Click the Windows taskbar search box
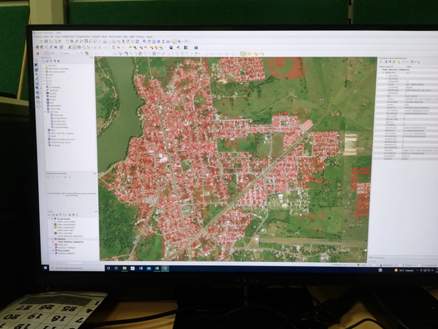The width and height of the screenshot is (438, 329). pyautogui.click(x=77, y=268)
